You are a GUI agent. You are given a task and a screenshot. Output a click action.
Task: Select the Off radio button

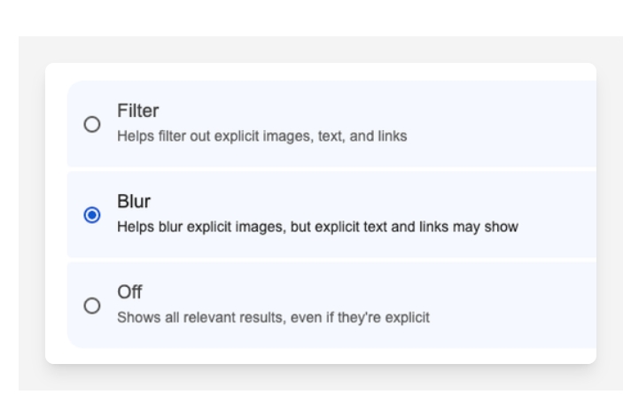tap(91, 306)
